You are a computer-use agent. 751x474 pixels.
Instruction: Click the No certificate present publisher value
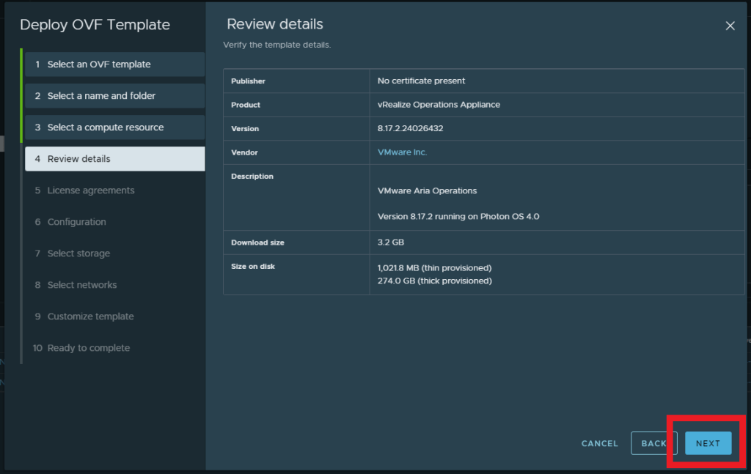click(x=421, y=81)
